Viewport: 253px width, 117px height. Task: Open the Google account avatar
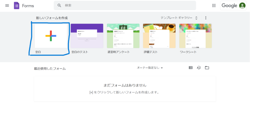[242, 5]
